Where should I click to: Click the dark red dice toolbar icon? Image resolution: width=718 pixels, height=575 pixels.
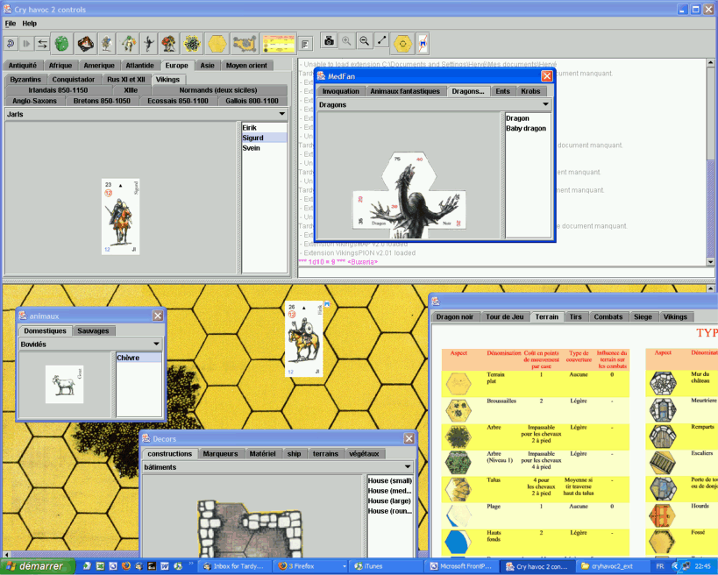[x=85, y=44]
